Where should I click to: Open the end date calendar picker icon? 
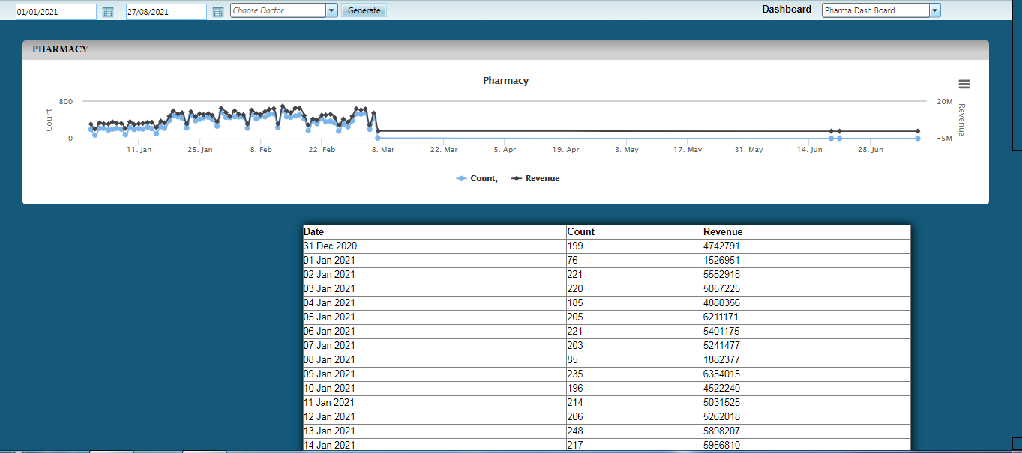click(218, 12)
